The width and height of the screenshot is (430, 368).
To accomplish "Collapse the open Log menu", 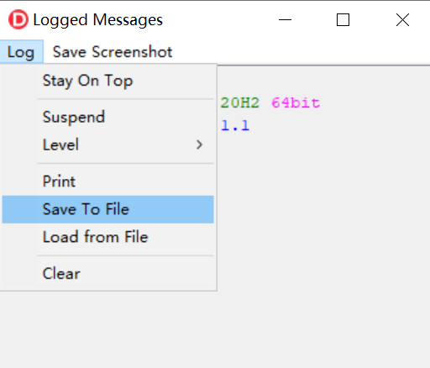I will click(21, 52).
